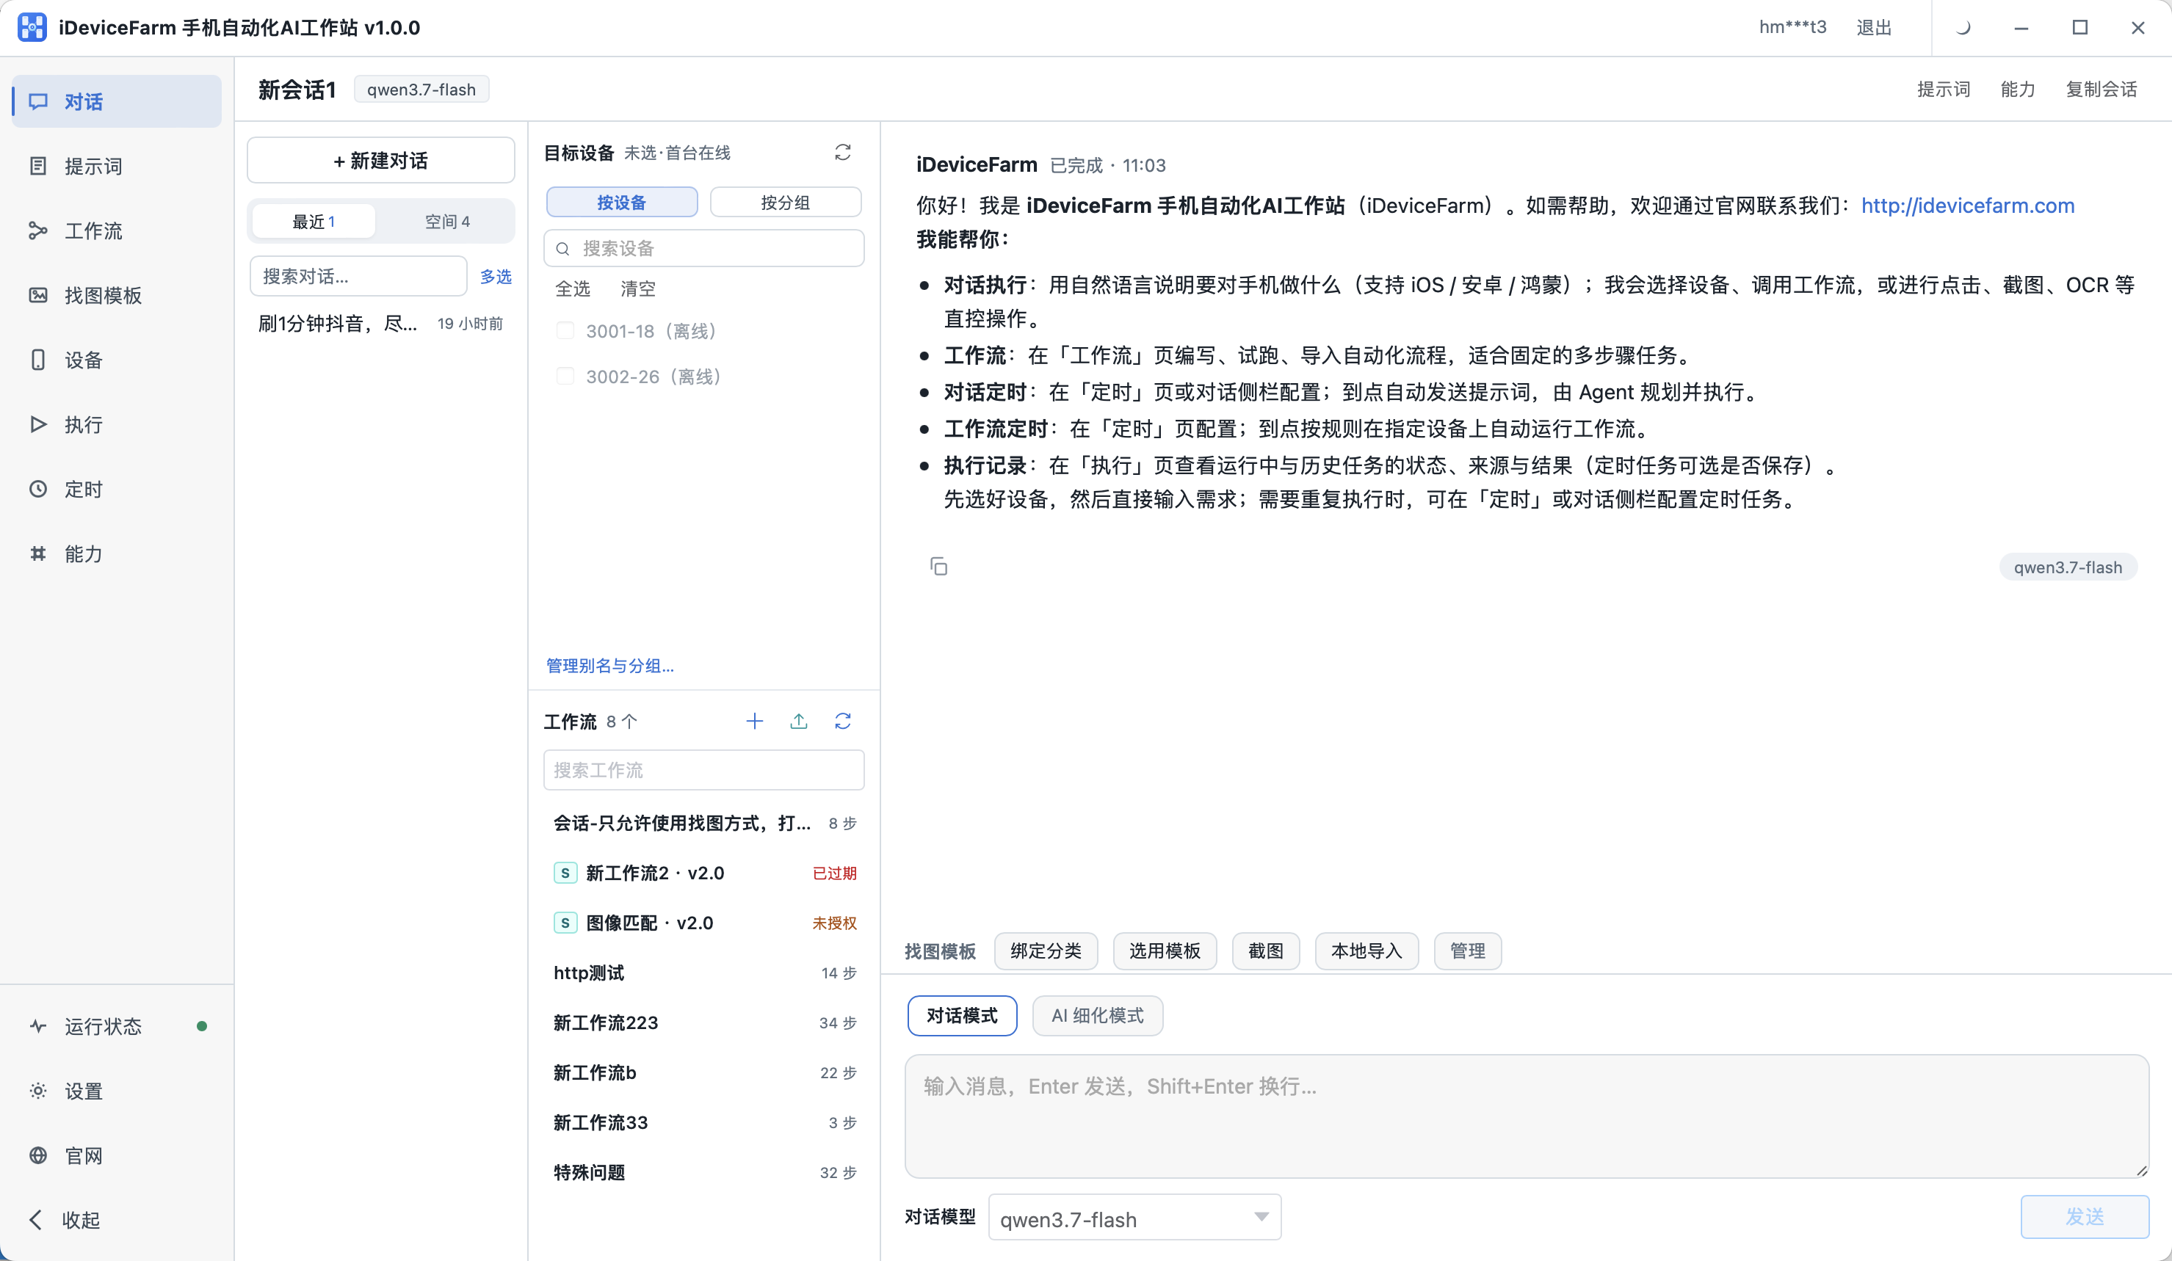The image size is (2172, 1261).
Task: Switch device view to 按设备
Action: [x=621, y=203]
